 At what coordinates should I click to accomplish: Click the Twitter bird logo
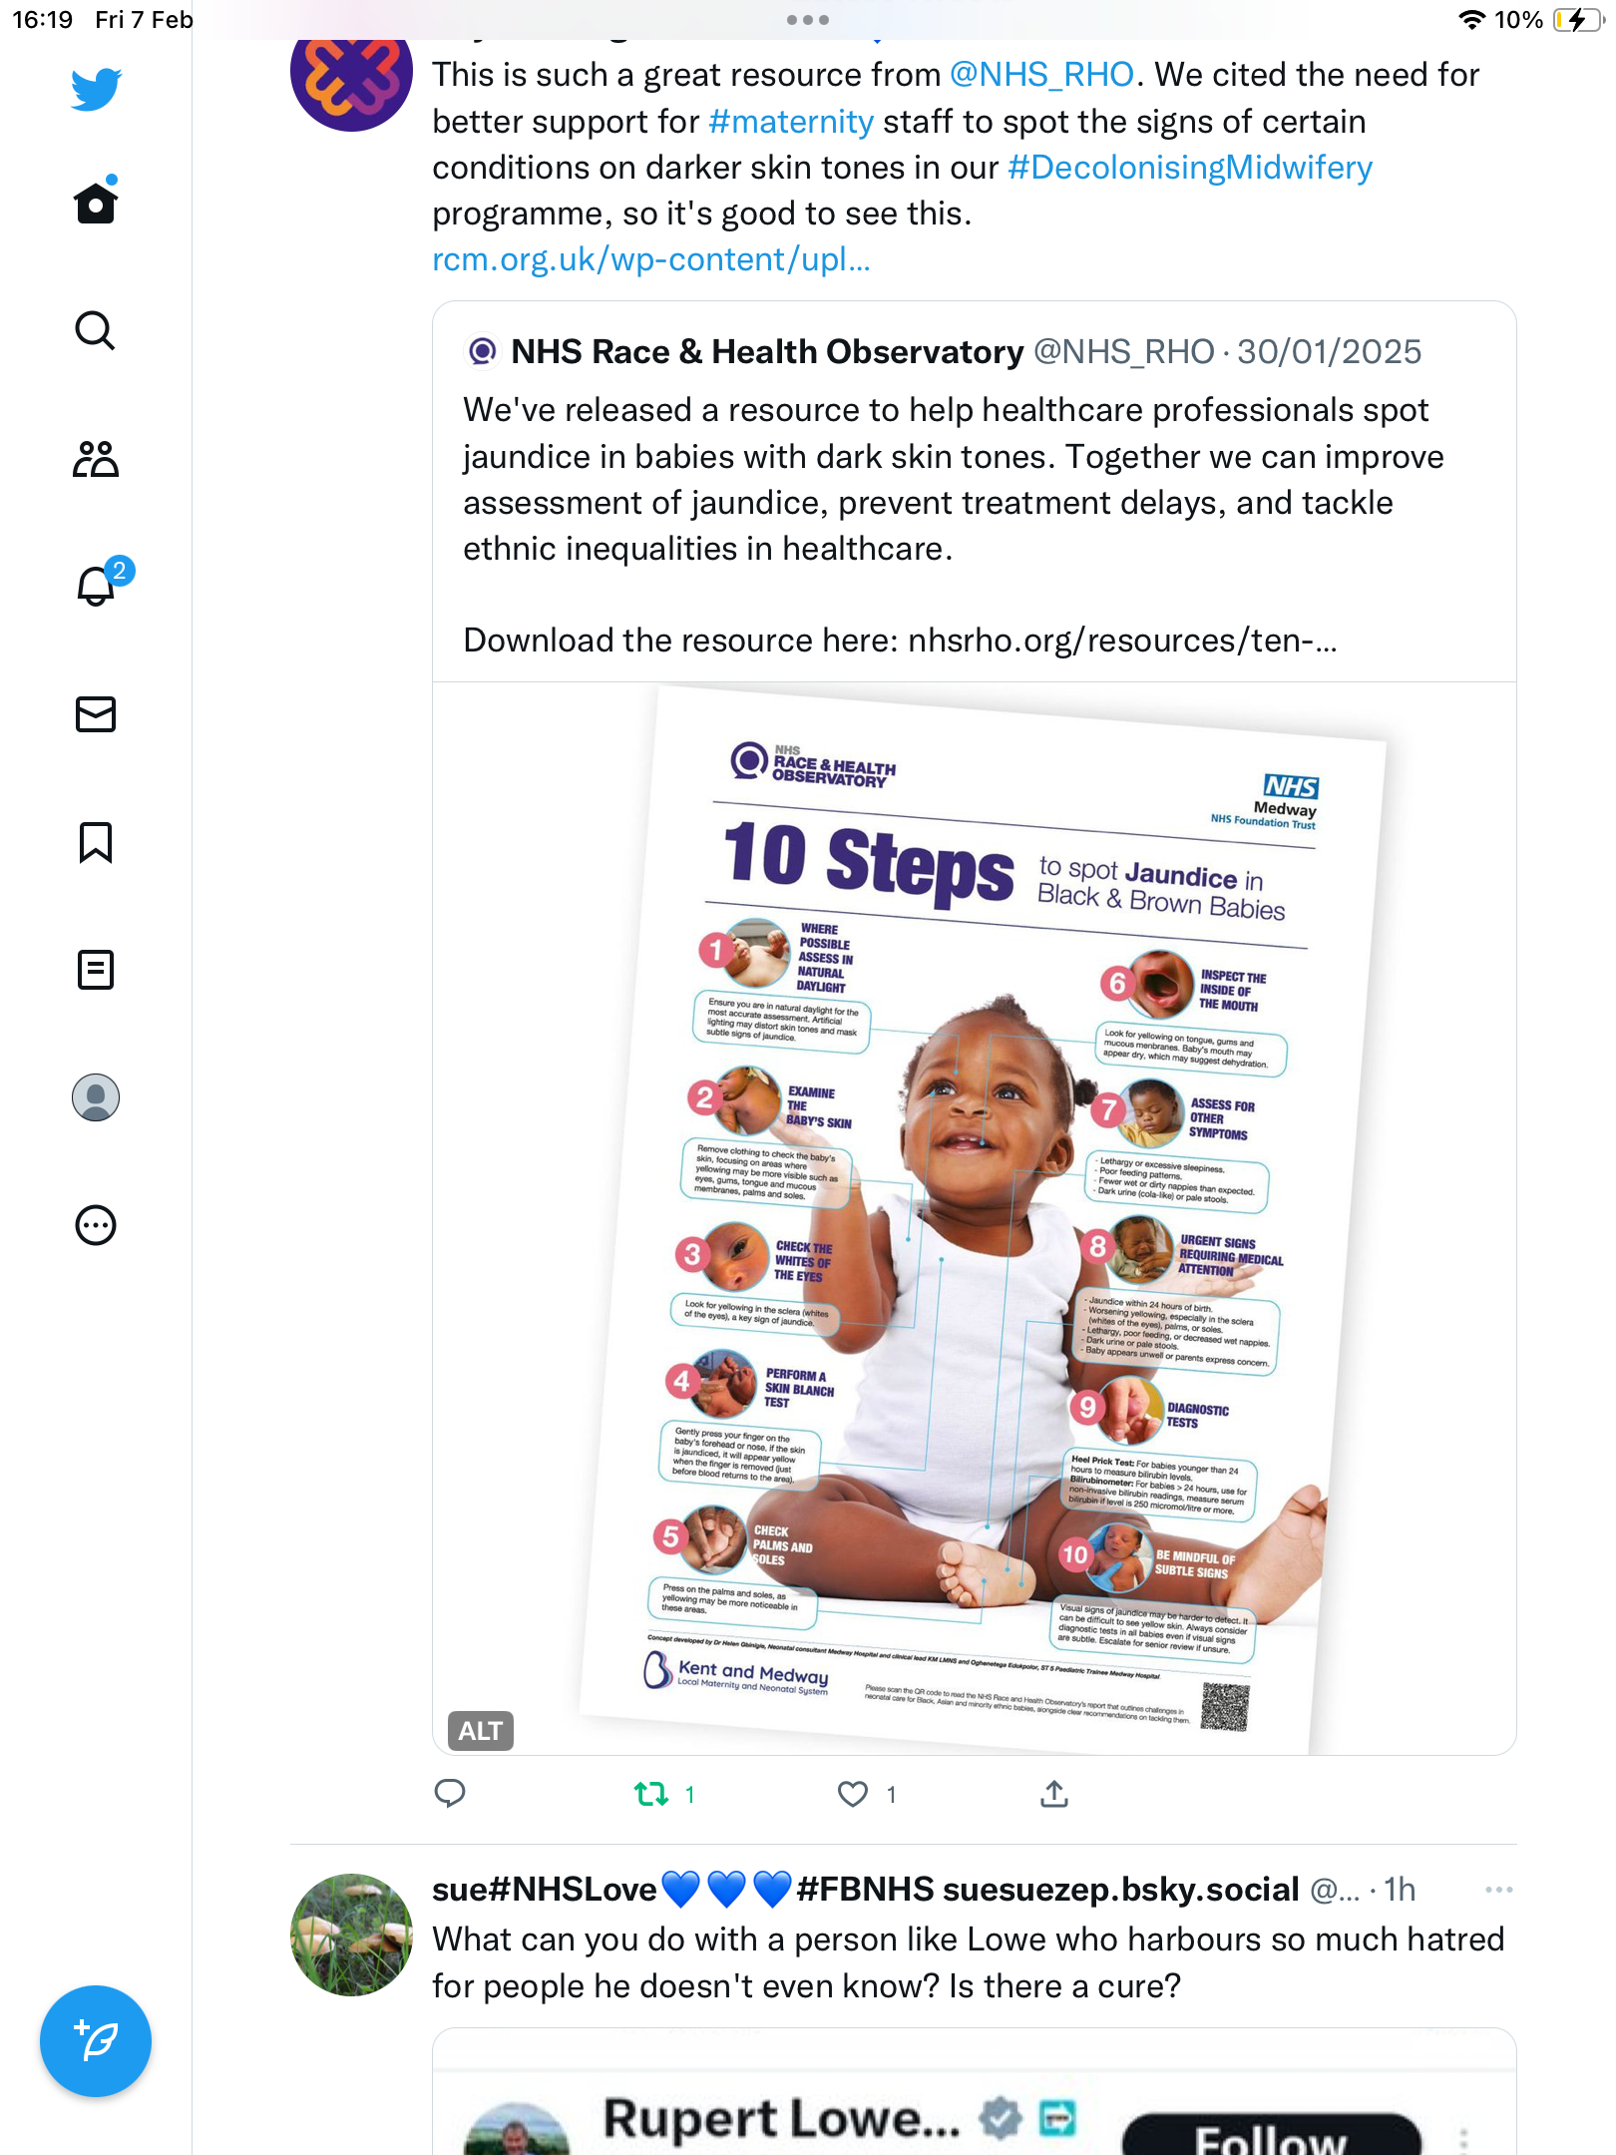point(96,89)
